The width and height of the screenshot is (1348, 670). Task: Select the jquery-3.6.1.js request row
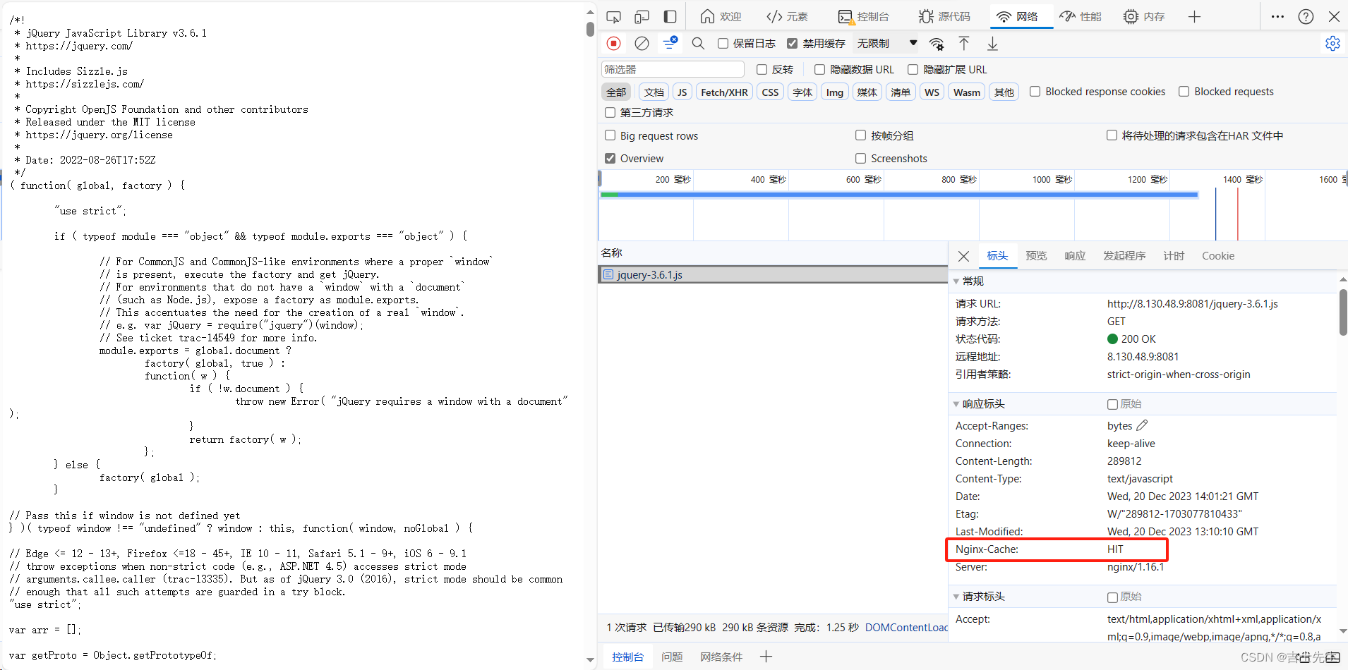click(x=773, y=274)
